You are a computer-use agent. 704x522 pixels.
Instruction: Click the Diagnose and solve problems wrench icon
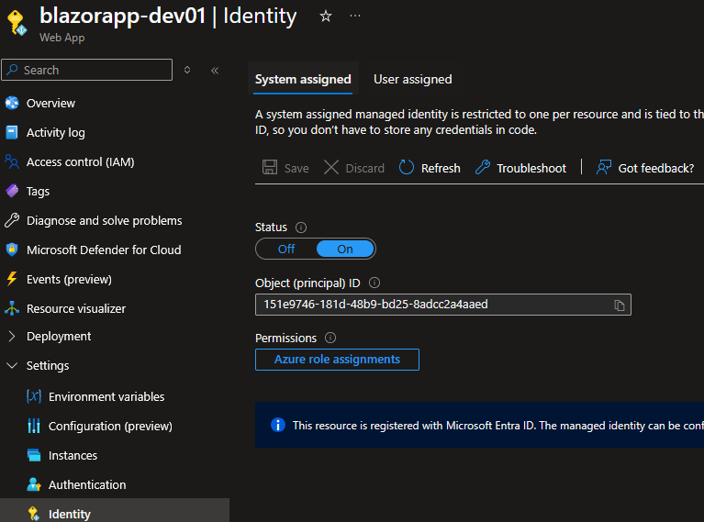[12, 220]
